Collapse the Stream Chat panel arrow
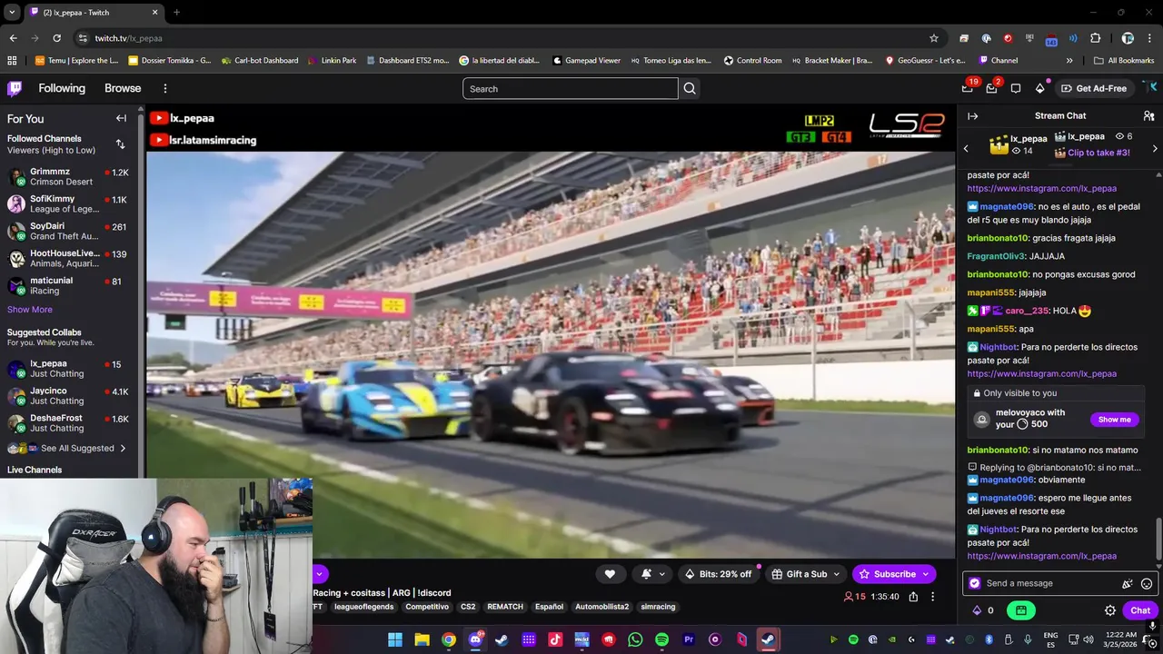The image size is (1163, 654). click(972, 115)
